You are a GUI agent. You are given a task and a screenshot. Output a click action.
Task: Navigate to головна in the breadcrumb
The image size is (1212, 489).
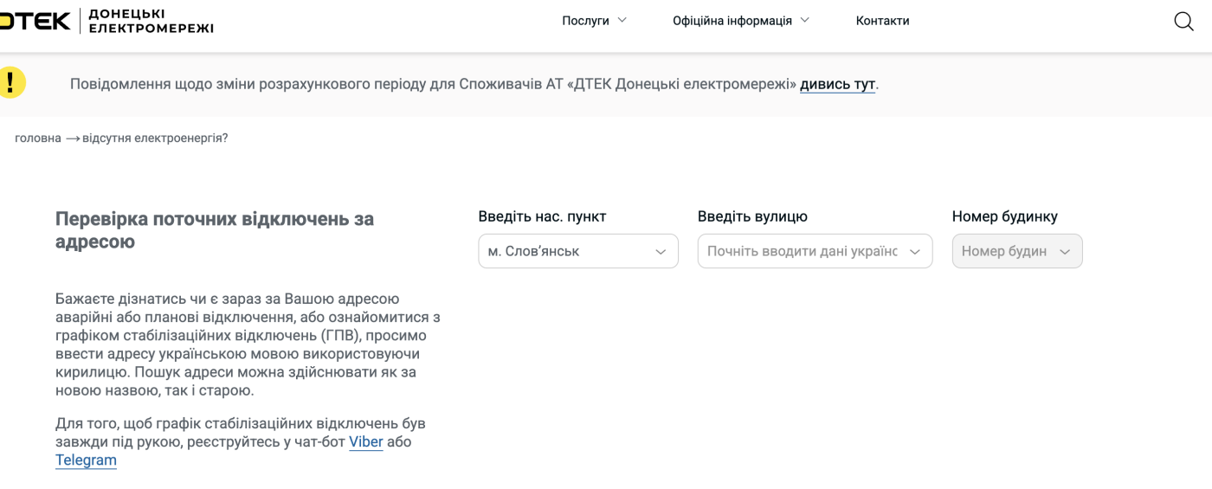coord(38,138)
